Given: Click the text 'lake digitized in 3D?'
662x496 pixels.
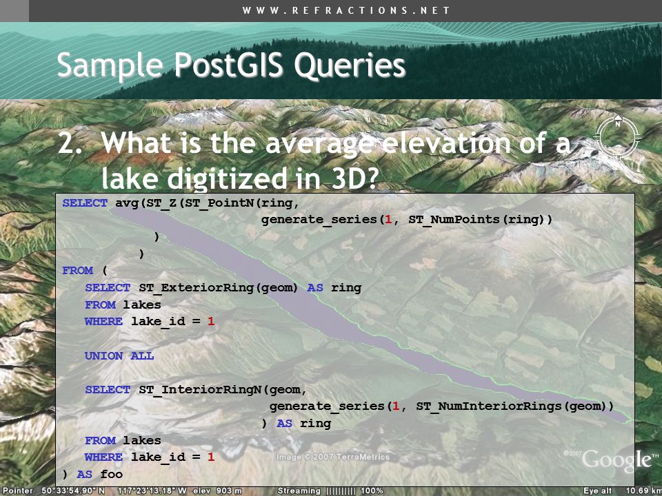Looking at the screenshot, I should 240,178.
